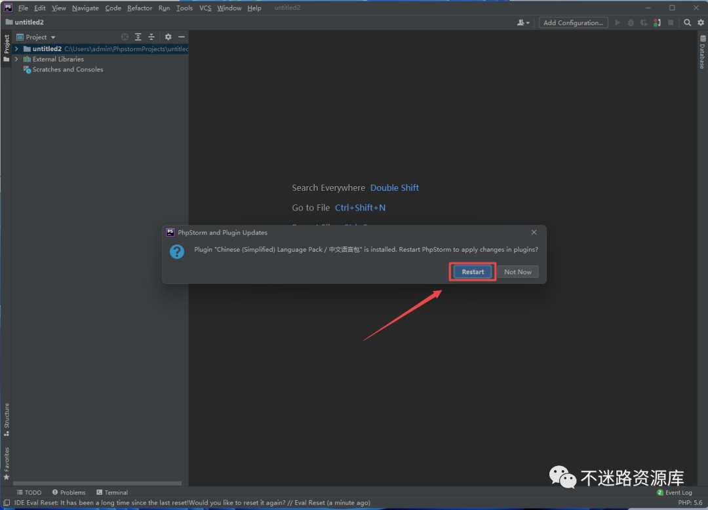This screenshot has height=510, width=708.
Task: Click the Restart button in the dialog
Action: pos(472,271)
